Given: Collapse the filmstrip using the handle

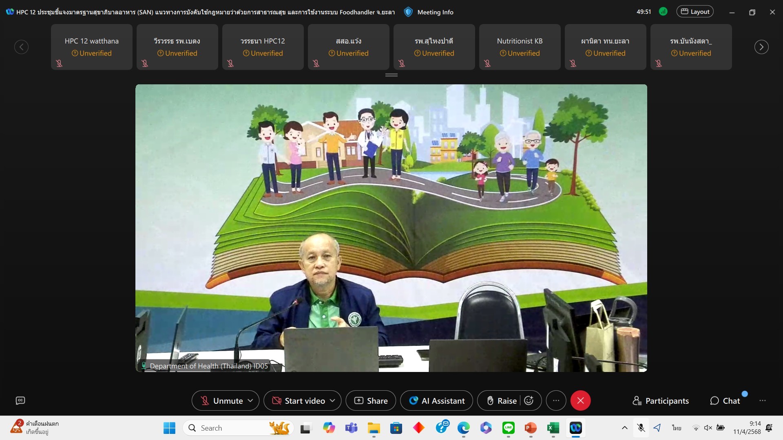Looking at the screenshot, I should (391, 75).
